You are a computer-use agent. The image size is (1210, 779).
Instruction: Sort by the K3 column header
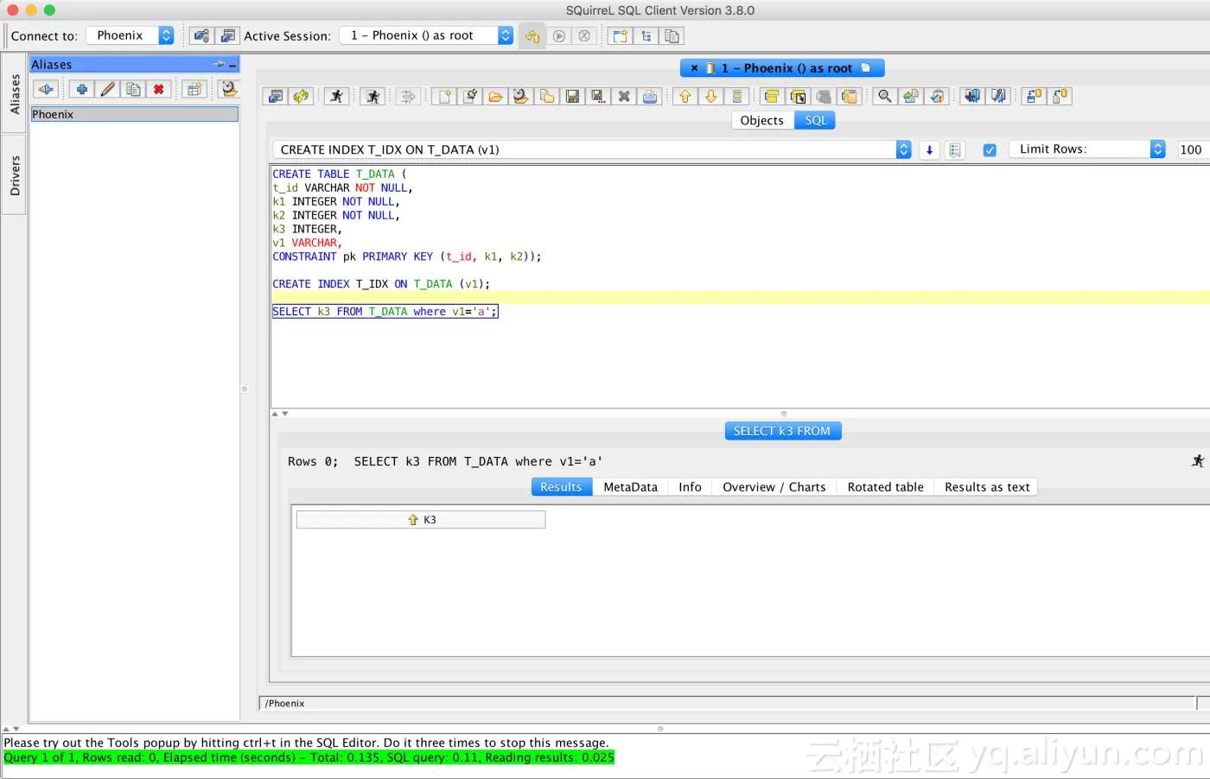(x=421, y=519)
